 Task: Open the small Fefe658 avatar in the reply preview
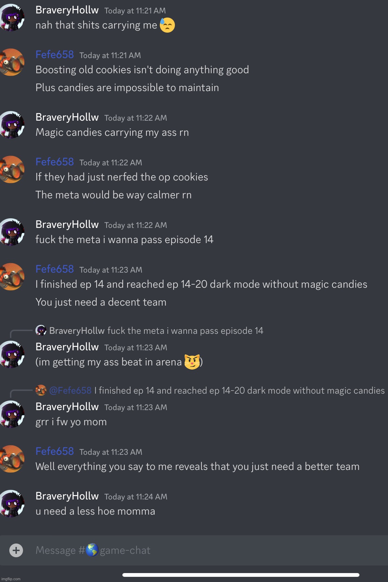click(x=41, y=391)
